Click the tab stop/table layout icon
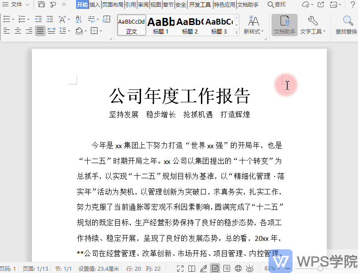Viewport: 358px width, 273px height. coord(107,19)
